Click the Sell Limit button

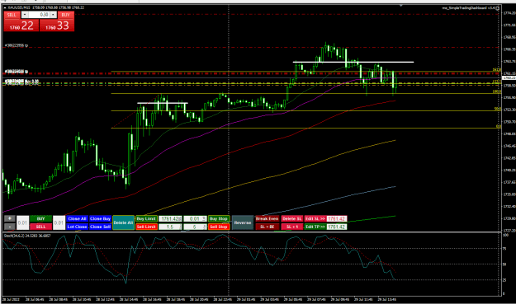coord(146,227)
